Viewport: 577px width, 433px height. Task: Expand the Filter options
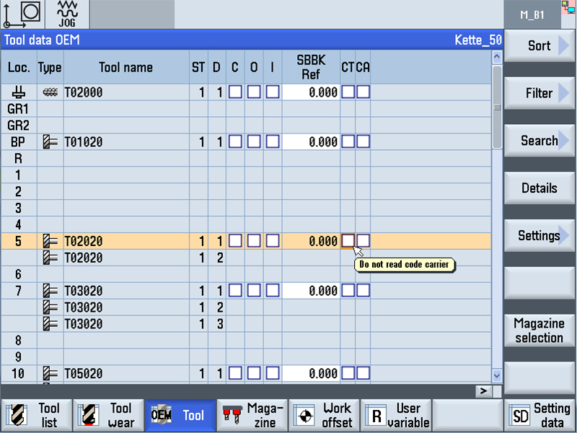tap(539, 93)
